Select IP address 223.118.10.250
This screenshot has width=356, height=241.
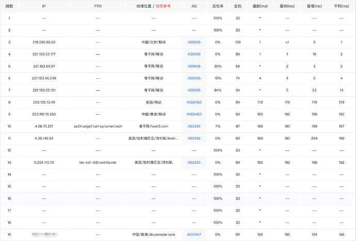point(44,114)
